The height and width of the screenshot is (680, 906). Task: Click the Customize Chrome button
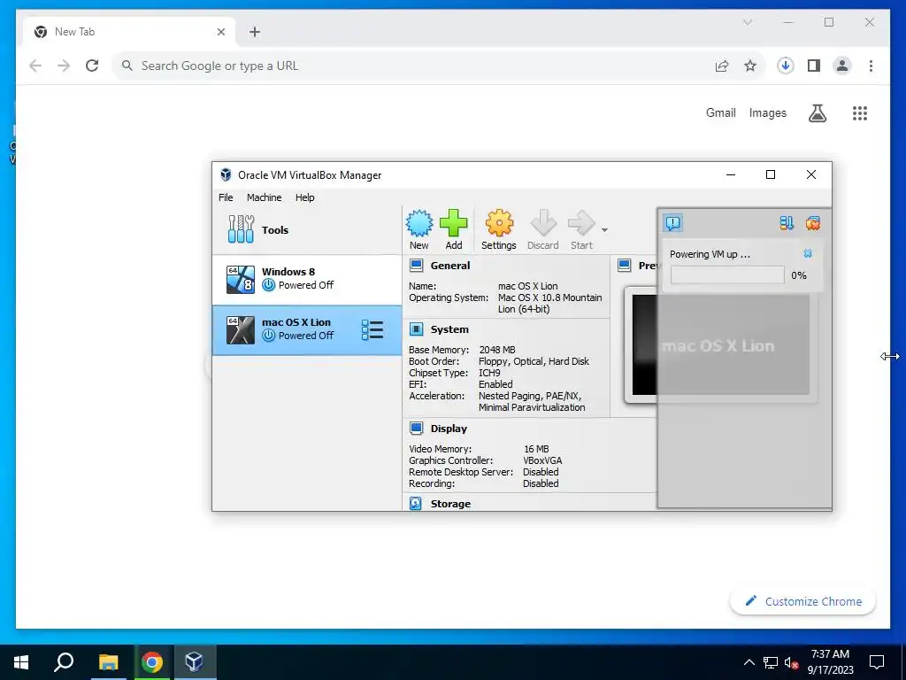(802, 601)
